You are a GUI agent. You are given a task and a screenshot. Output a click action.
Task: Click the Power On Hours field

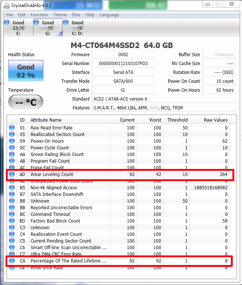tap(219, 90)
